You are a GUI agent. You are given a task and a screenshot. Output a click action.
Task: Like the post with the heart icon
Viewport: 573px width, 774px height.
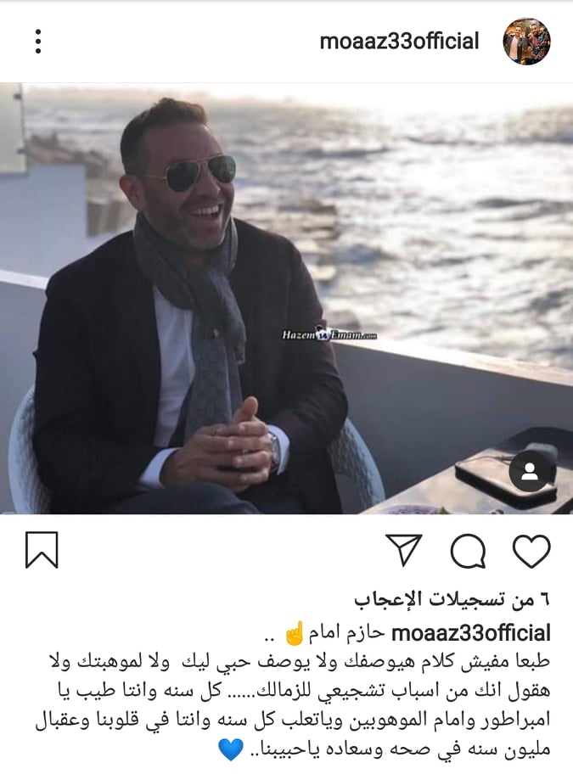click(531, 550)
